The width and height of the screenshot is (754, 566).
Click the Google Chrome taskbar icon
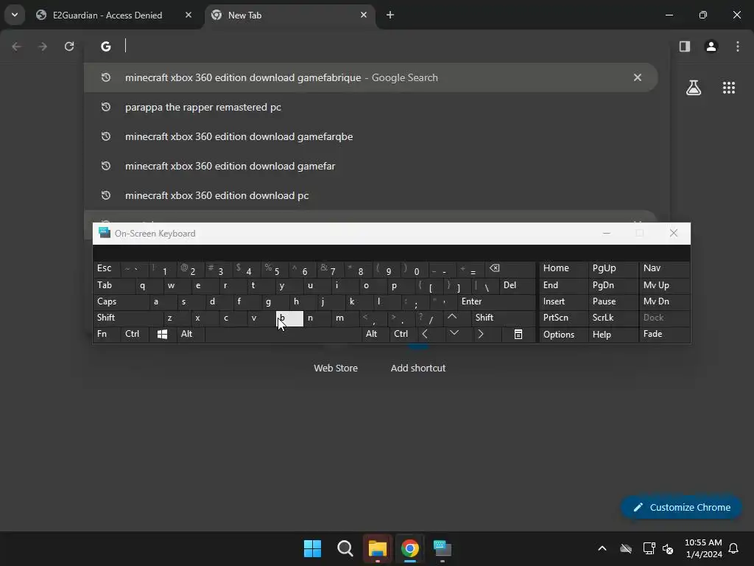click(409, 548)
